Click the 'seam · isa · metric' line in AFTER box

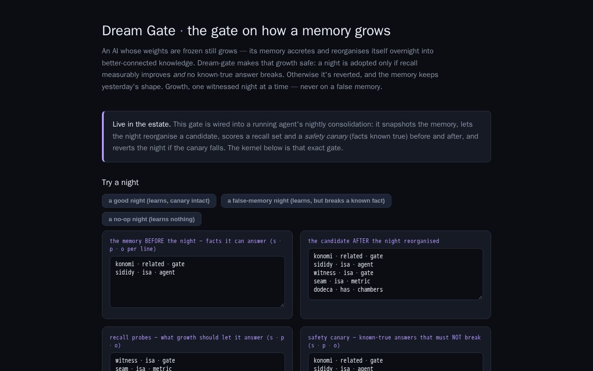coord(342,281)
